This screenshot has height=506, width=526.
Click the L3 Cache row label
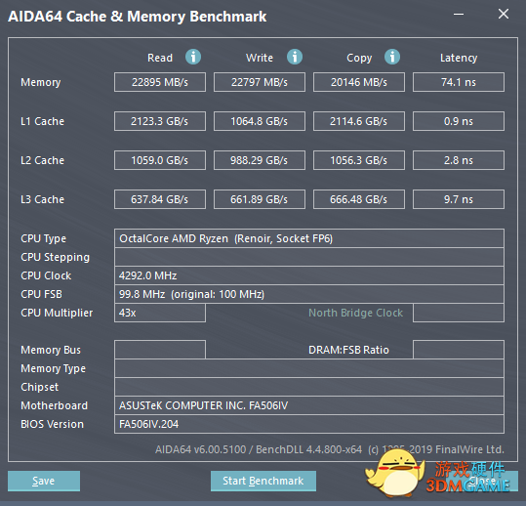tap(42, 199)
